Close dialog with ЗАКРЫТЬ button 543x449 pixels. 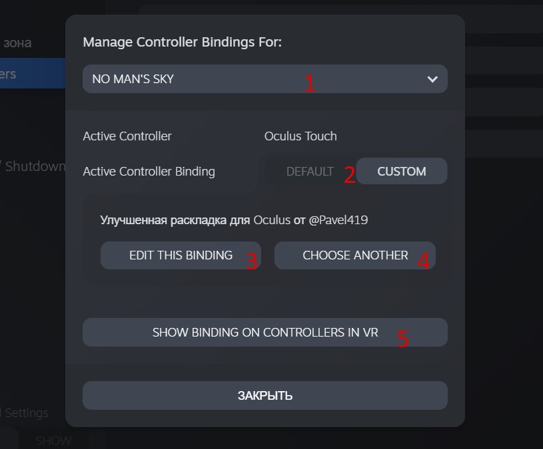tap(265, 395)
